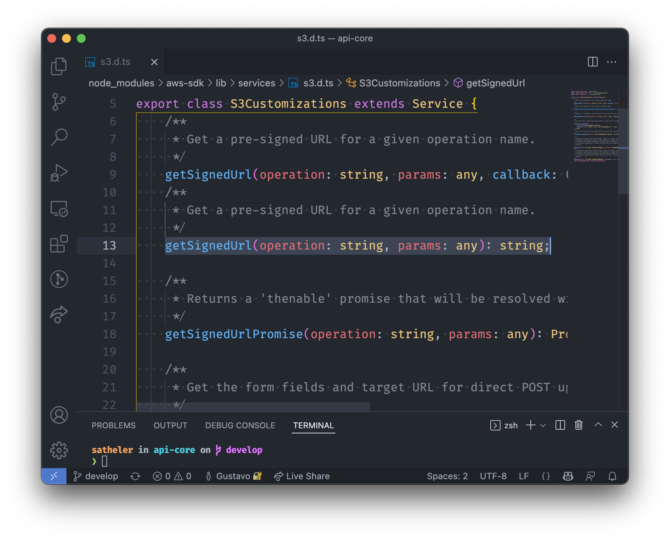Screen dimensions: 670x539
Task: Click the develop branch in status bar
Action: point(96,476)
